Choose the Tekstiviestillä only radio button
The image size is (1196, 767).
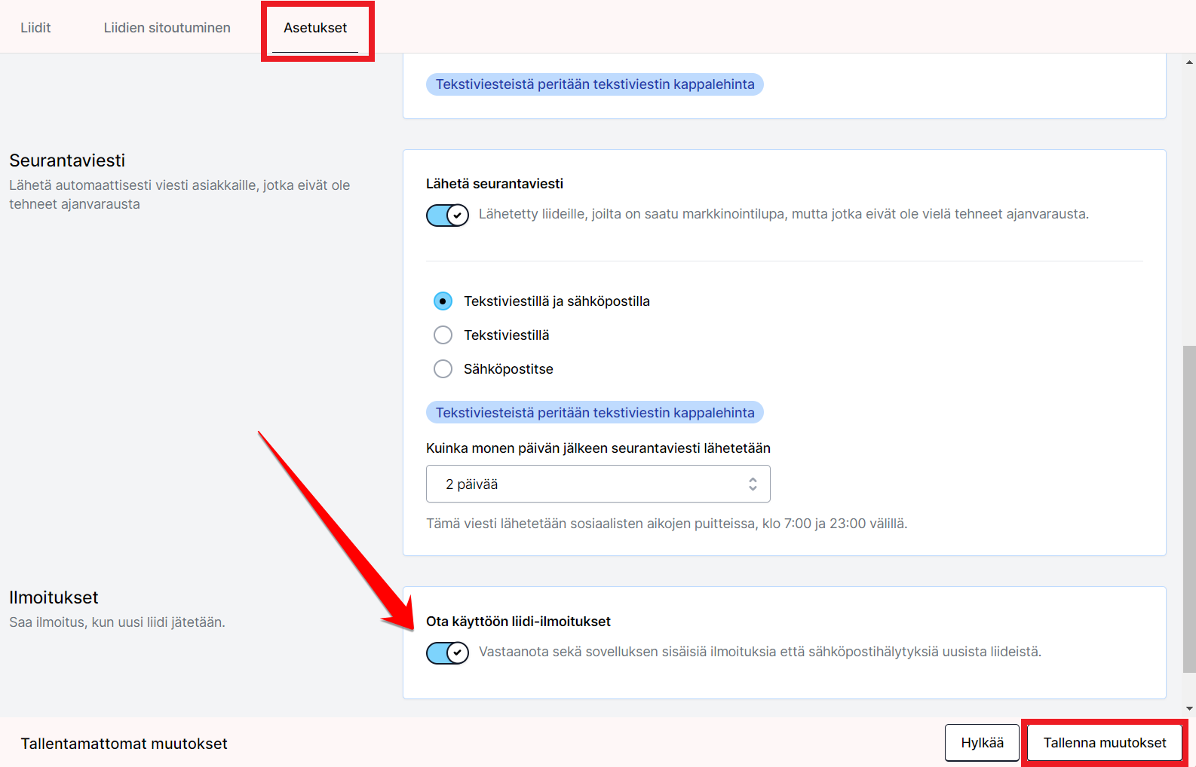[x=443, y=335]
